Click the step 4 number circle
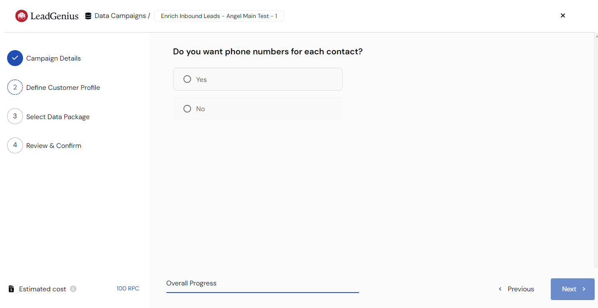 (15, 145)
